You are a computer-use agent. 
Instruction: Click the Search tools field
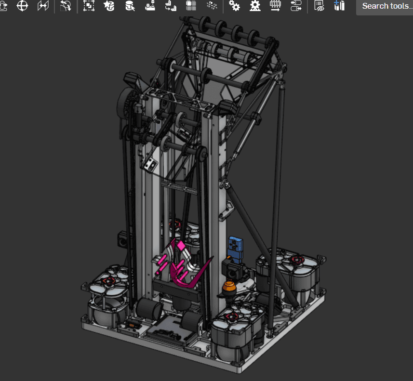(385, 6)
